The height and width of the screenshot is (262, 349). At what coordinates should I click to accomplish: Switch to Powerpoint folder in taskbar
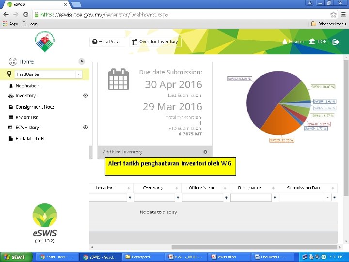(143, 257)
